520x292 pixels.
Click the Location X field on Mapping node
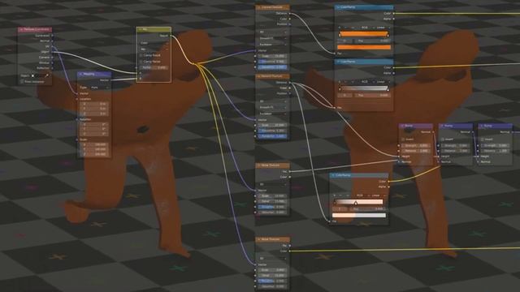[x=94, y=104]
